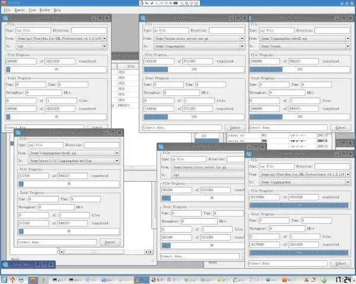Expand To dropdown in 24% gz transfer window
356x284 pixels.
coord(242,46)
